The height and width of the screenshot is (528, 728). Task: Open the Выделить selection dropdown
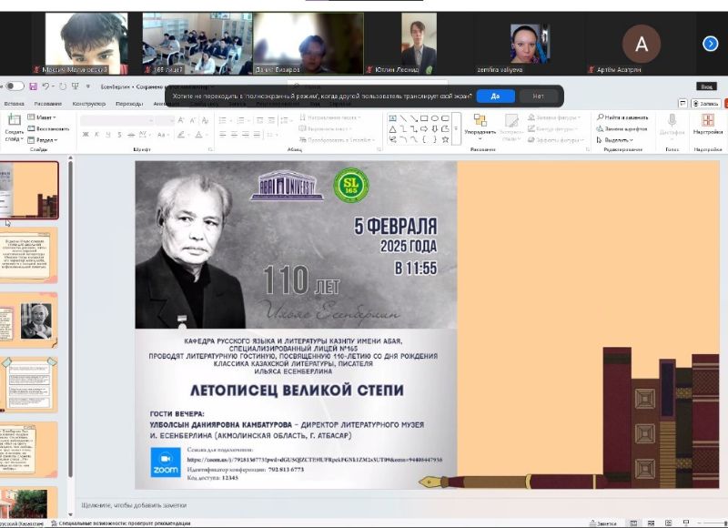618,140
